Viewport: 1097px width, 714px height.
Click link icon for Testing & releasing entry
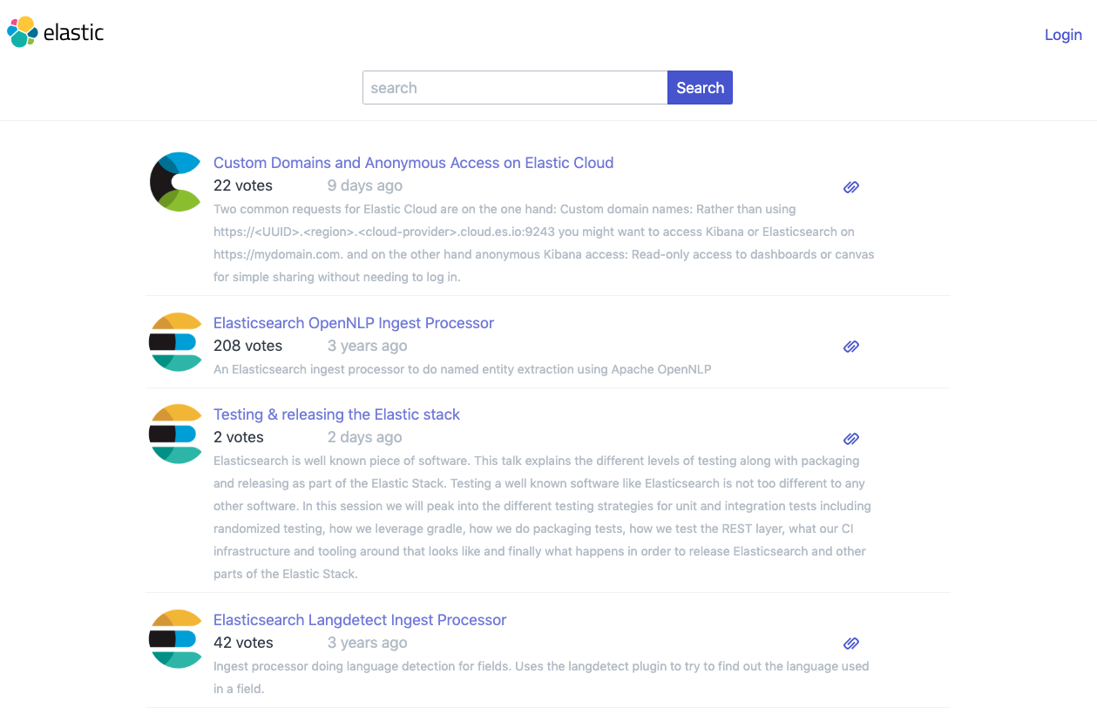[x=851, y=438]
